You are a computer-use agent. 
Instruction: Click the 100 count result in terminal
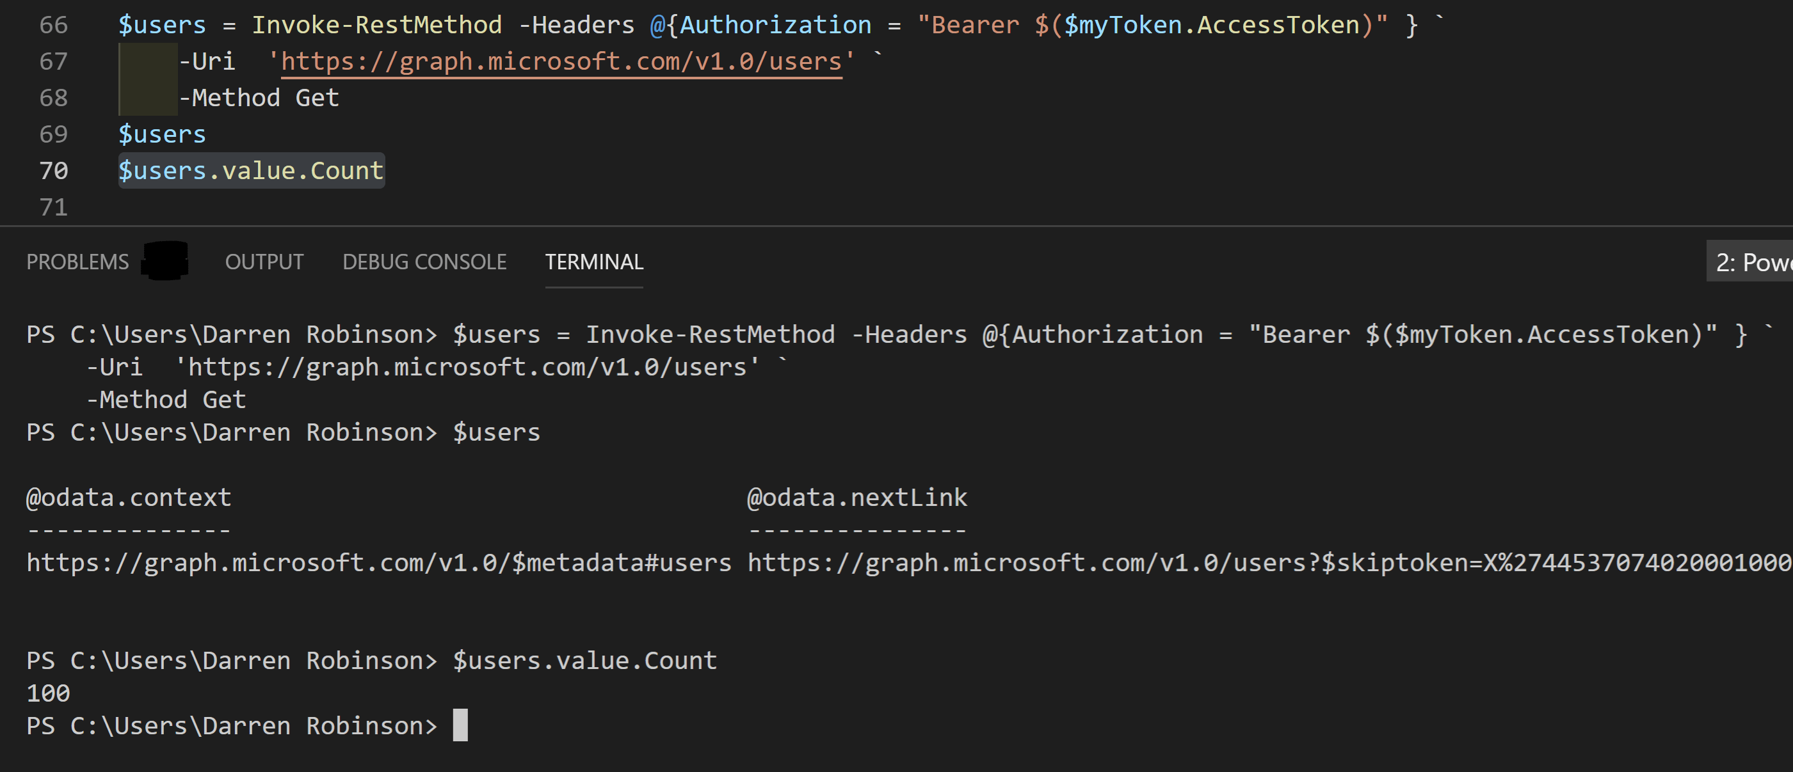[x=48, y=693]
